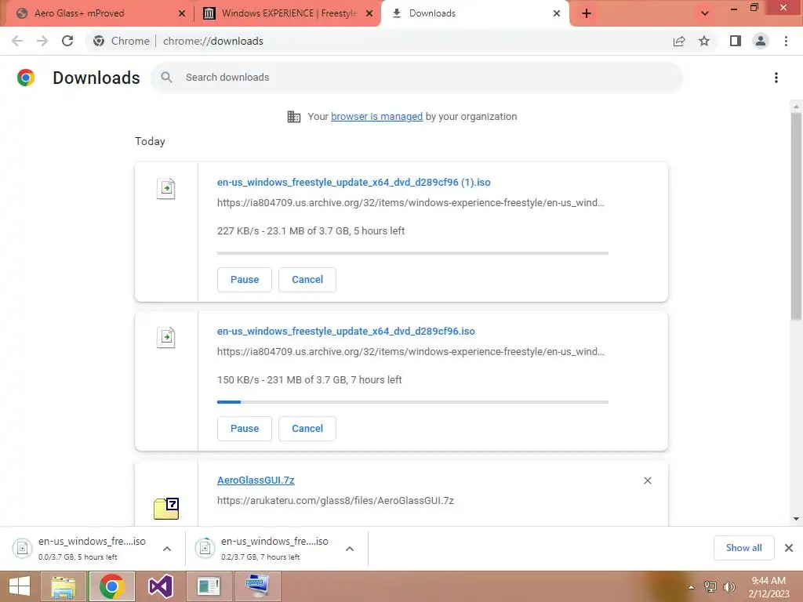Click the (1).iso download progress bar
The image size is (803, 602).
click(412, 253)
